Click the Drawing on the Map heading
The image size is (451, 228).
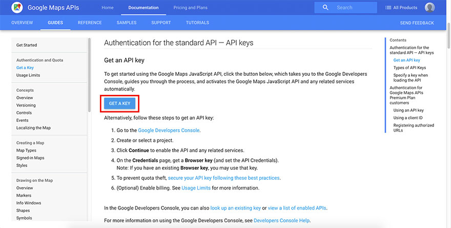coord(34,180)
